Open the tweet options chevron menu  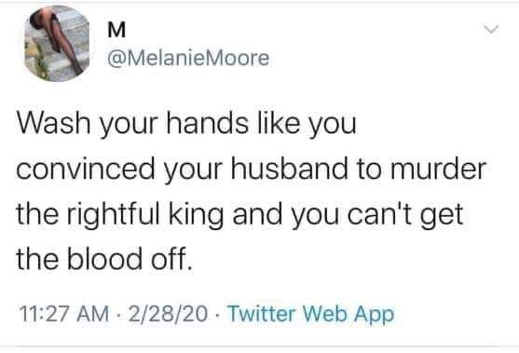[491, 30]
